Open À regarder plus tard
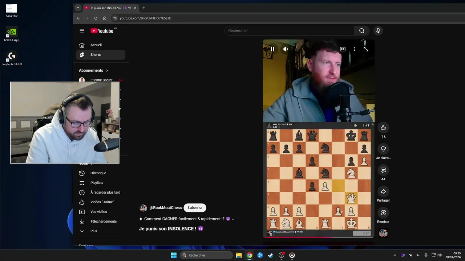 (x=101, y=192)
